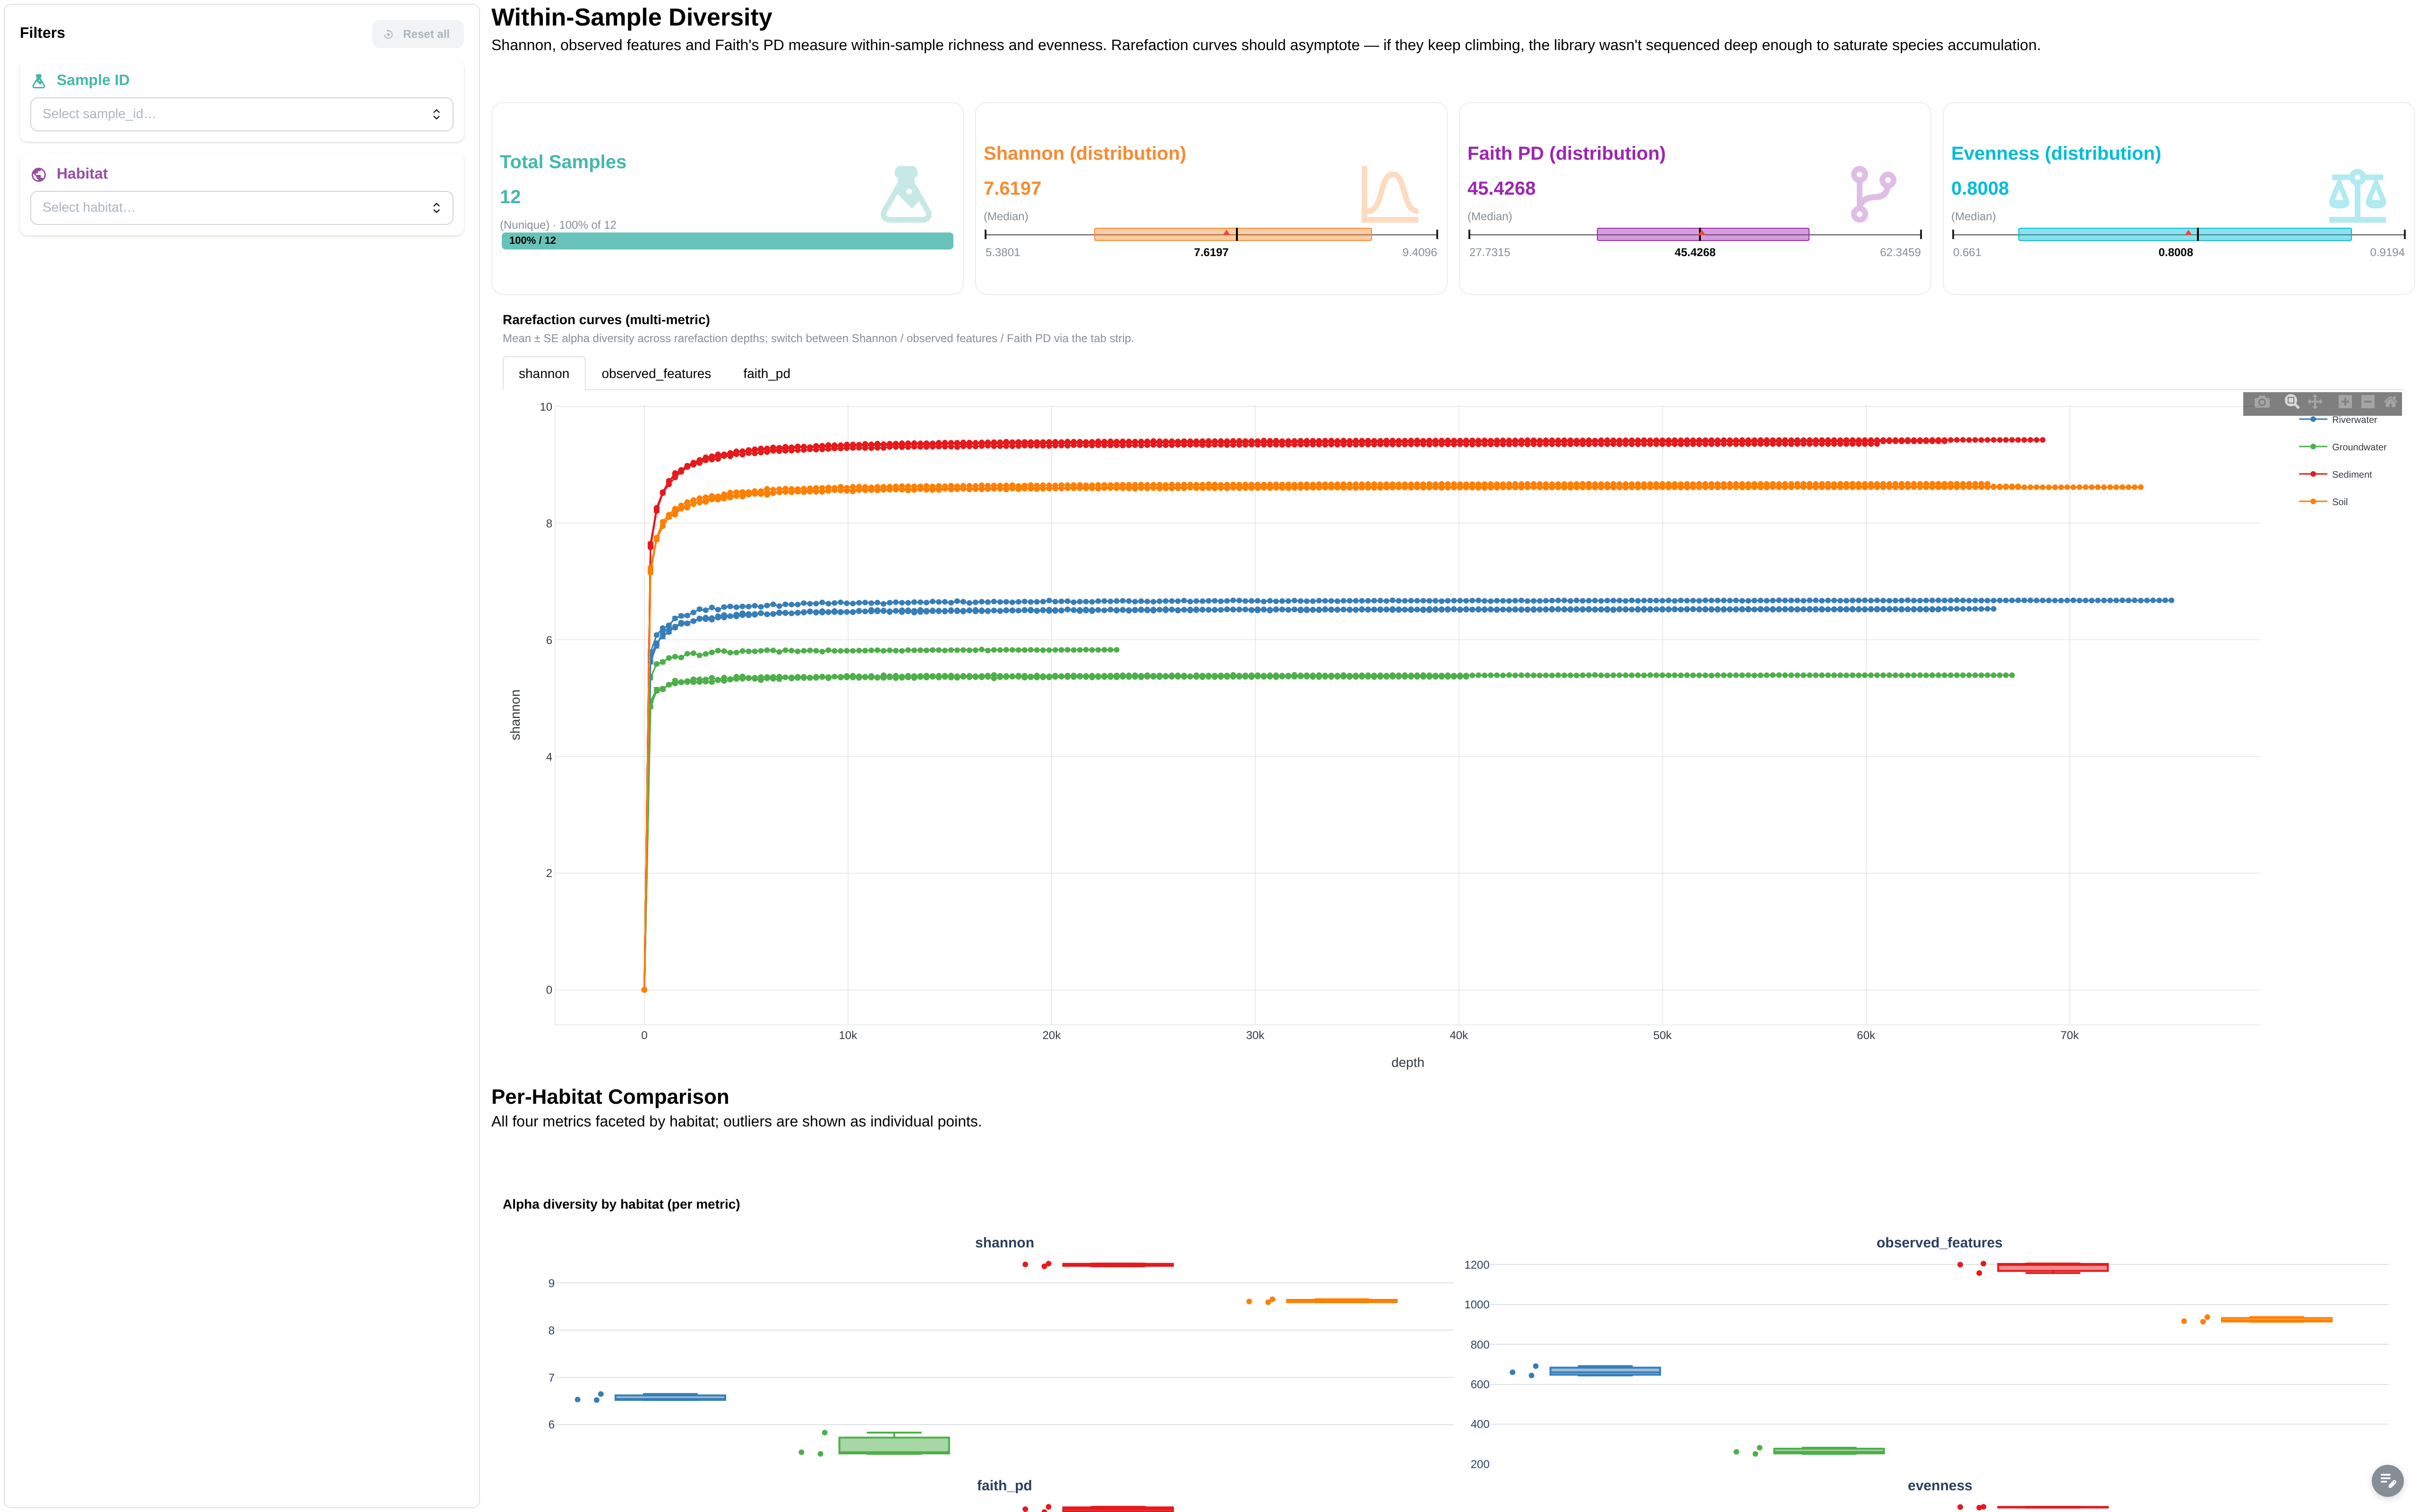Click the Evenness maximum value 0.9194
This screenshot has height=1512, width=2419.
2387,253
